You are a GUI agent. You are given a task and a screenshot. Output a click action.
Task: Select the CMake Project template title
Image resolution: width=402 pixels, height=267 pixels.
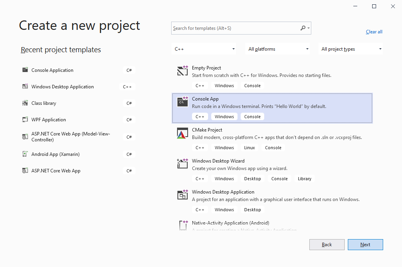(x=207, y=130)
